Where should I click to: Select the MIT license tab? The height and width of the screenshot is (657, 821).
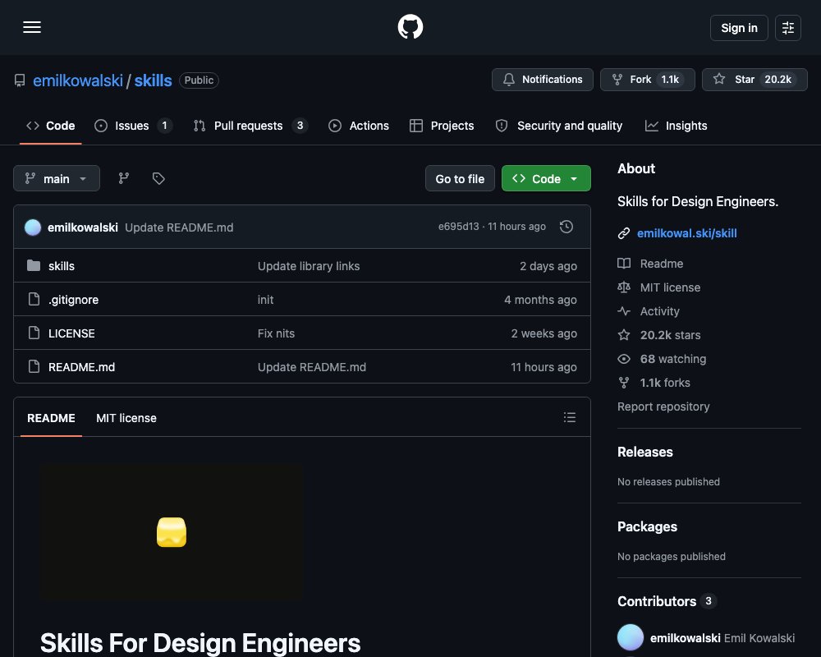click(x=126, y=418)
